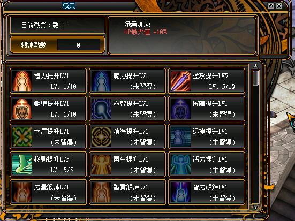Click the 移動提升LV5 foot icon
The image size is (295, 221).
[x=22, y=165]
